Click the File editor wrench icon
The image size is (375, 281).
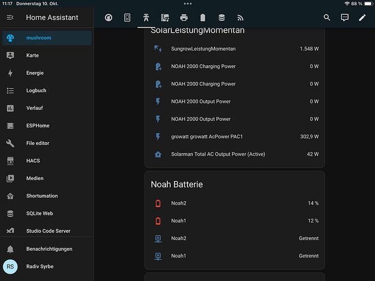coord(10,143)
